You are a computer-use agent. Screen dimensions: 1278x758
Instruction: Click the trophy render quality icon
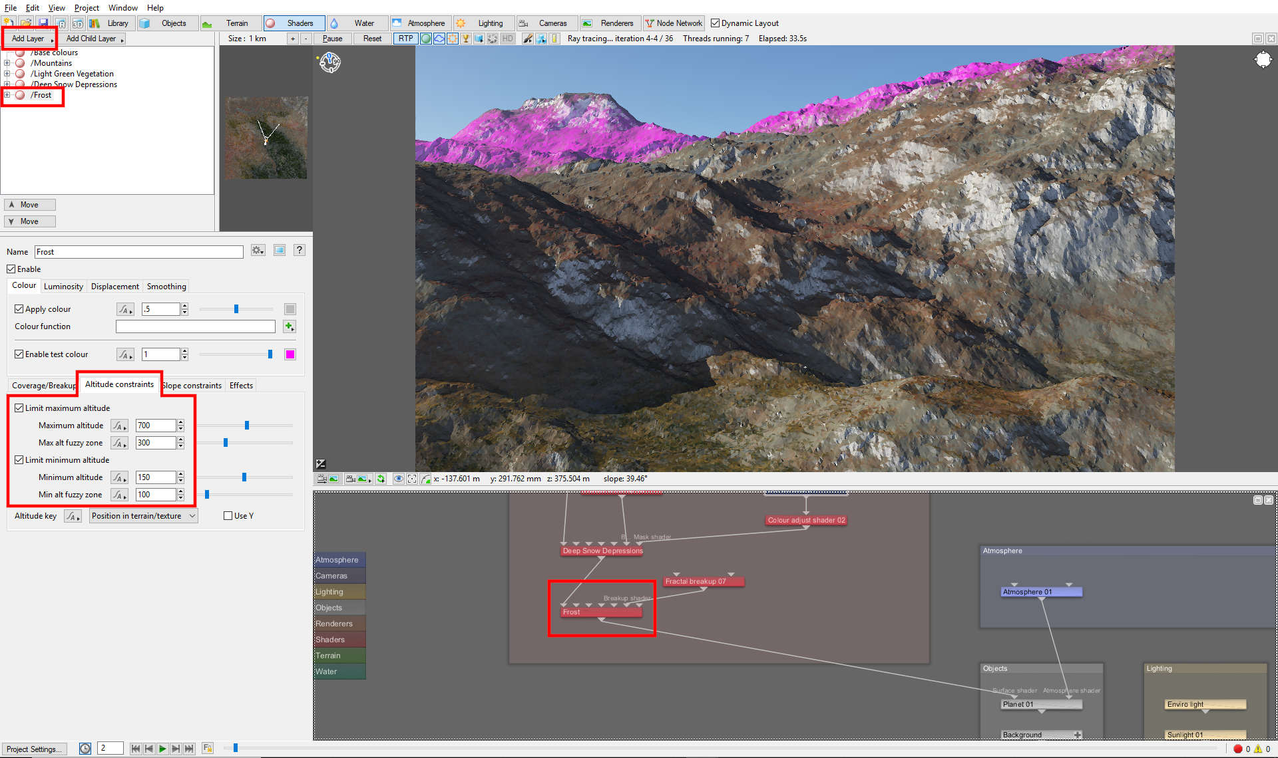click(466, 39)
